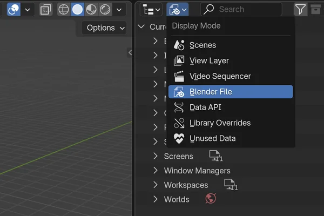
Task: Open the outliner editor type menu
Action: 151,9
